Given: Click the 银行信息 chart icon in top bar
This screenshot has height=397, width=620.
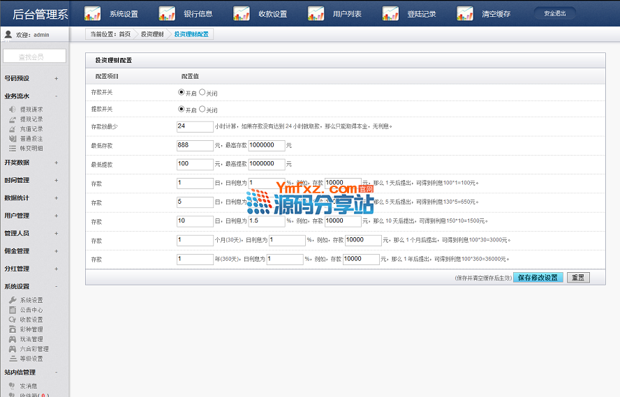Looking at the screenshot, I should pos(167,13).
